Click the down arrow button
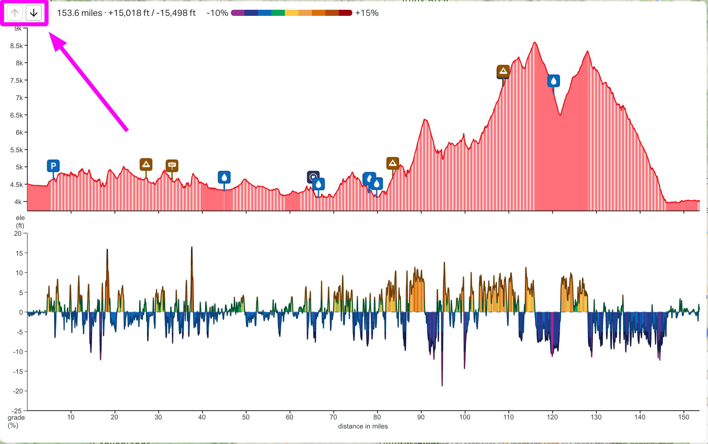This screenshot has width=708, height=444. pos(34,13)
